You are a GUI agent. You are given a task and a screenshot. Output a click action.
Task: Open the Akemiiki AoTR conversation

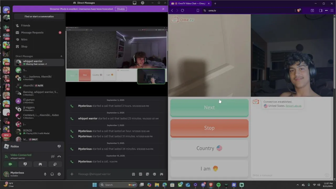(x=39, y=86)
